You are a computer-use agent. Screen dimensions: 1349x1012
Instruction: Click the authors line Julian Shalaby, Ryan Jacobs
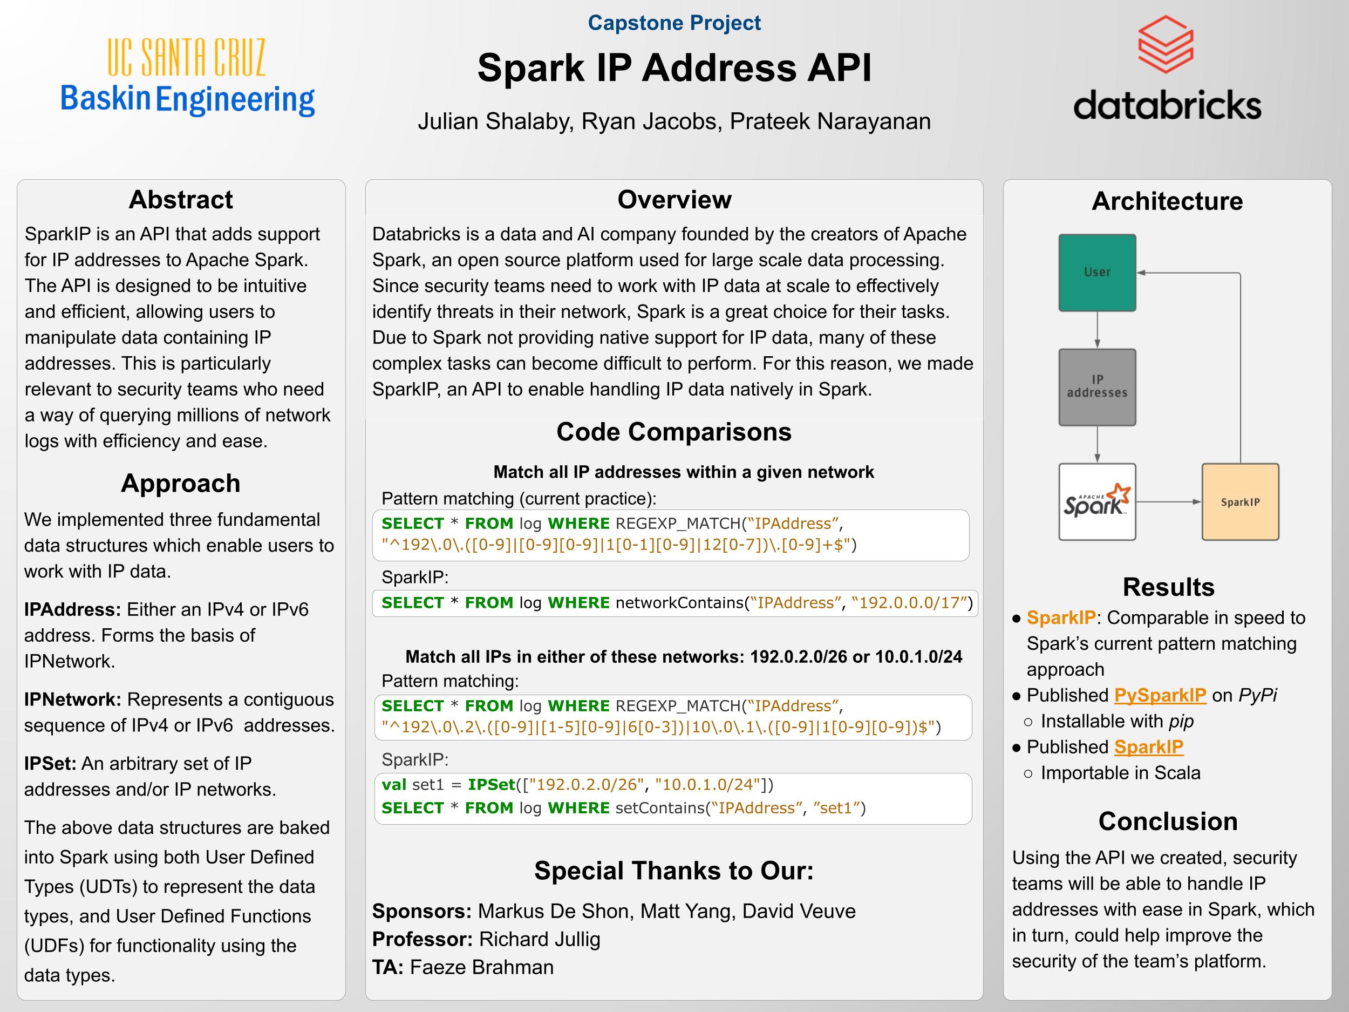click(x=674, y=121)
